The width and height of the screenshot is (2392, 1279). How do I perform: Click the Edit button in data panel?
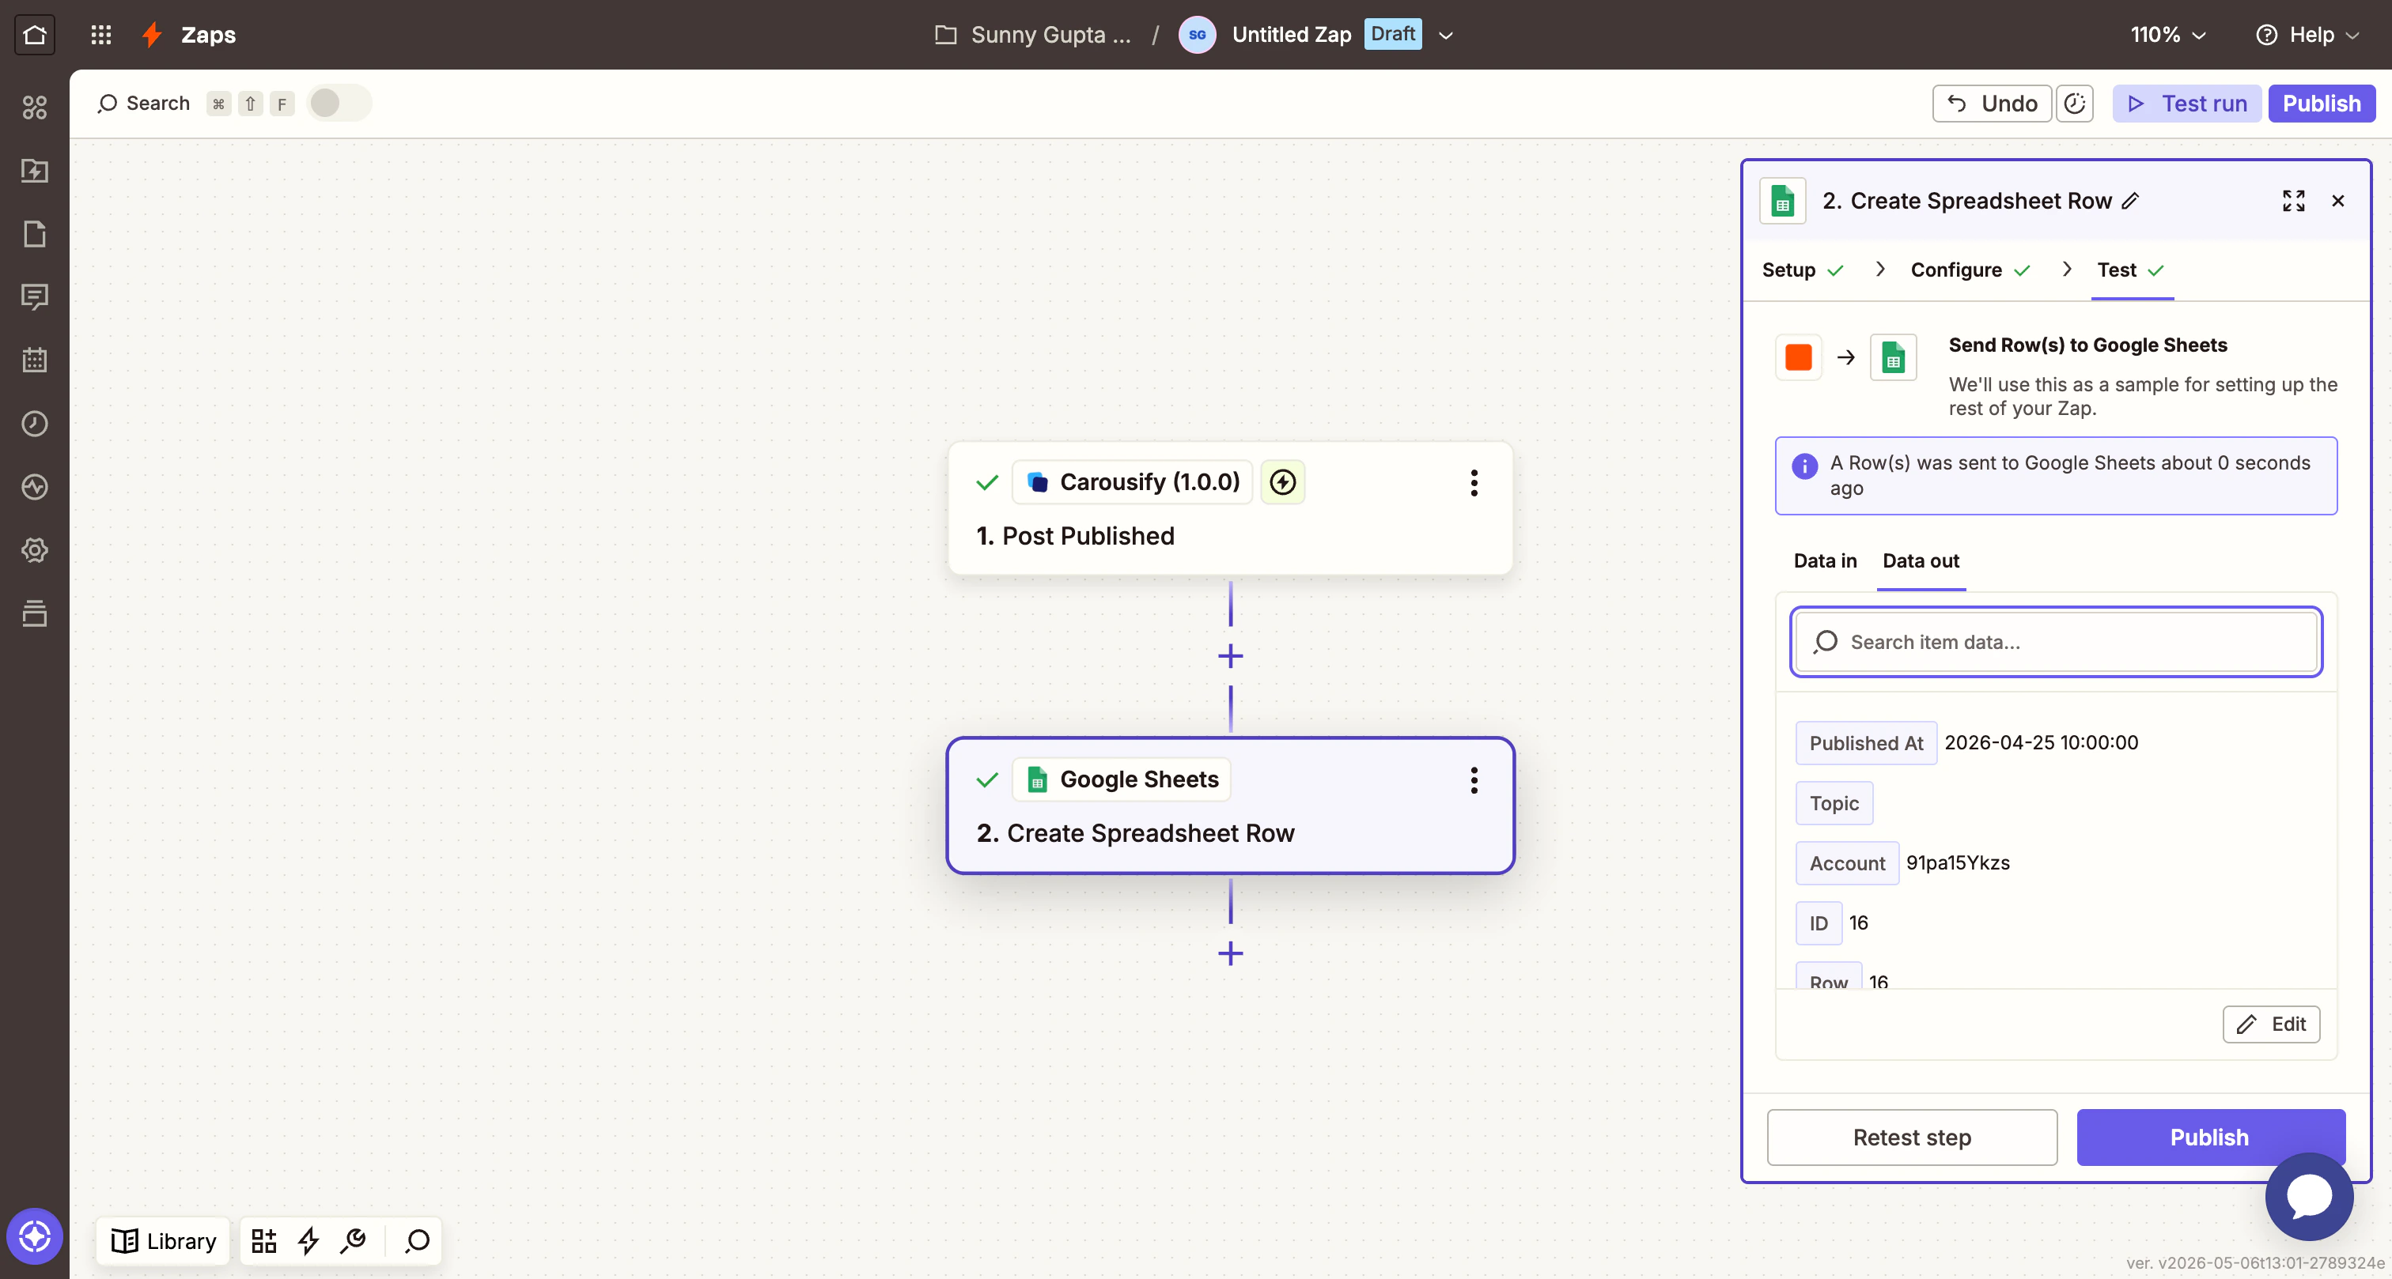click(x=2271, y=1024)
